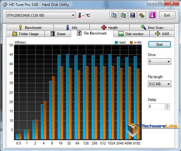The image size is (181, 151).
Task: Open the AAM tab
Action: (x=162, y=34)
